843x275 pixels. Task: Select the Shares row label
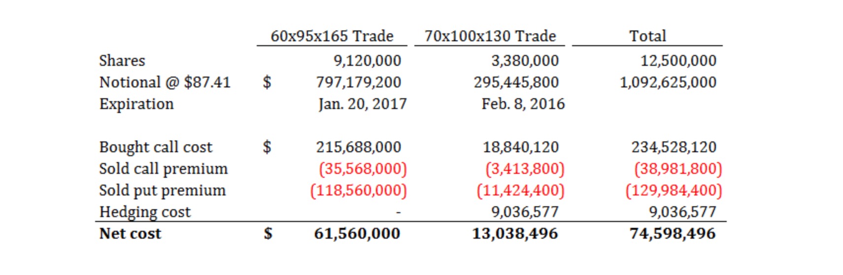122,60
